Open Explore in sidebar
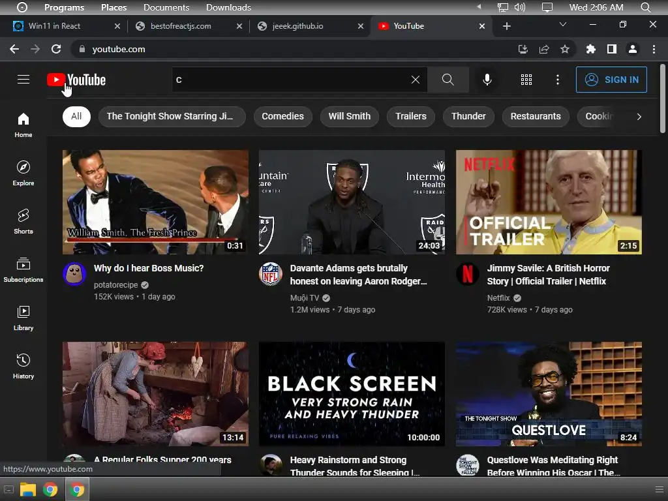 point(23,174)
